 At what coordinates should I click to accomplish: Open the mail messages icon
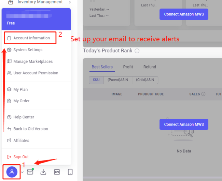(30, 172)
